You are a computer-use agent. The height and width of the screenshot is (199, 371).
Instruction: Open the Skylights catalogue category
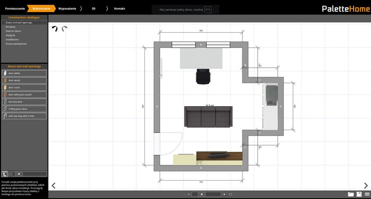[10, 35]
